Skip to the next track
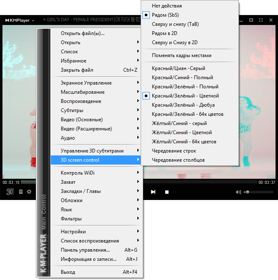Screen dimensions: 278x280 tap(153, 192)
